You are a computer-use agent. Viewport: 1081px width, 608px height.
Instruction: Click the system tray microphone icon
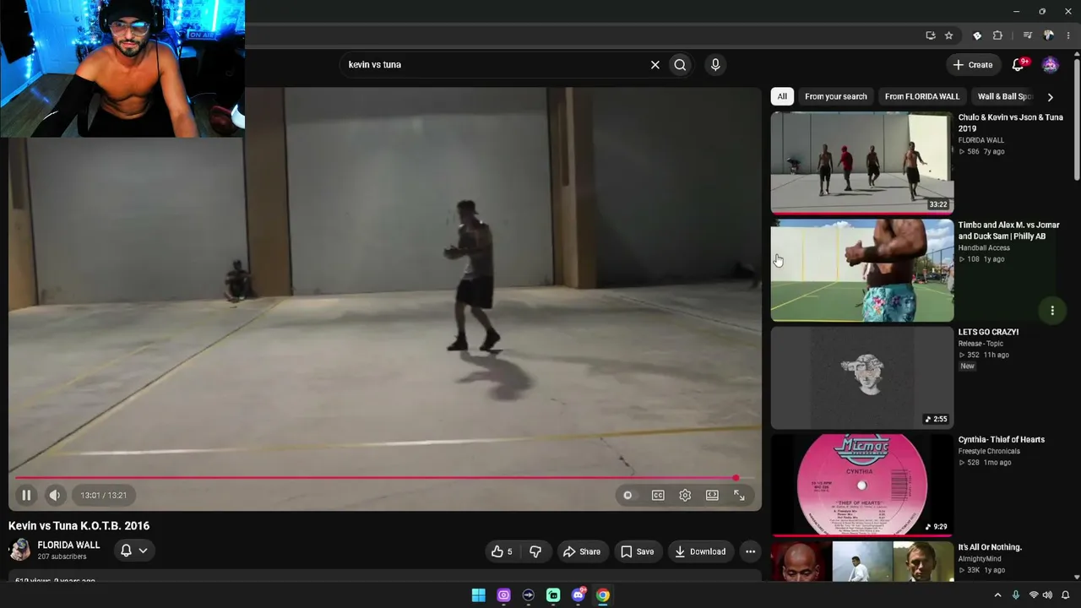[x=1015, y=595]
